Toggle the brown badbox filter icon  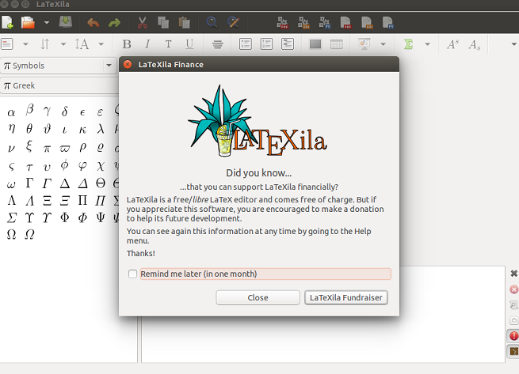point(513,351)
